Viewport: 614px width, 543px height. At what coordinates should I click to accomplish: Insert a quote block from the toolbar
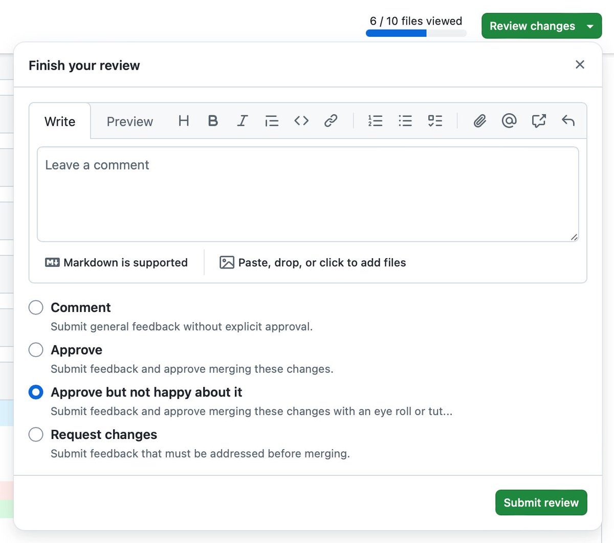[x=272, y=121]
